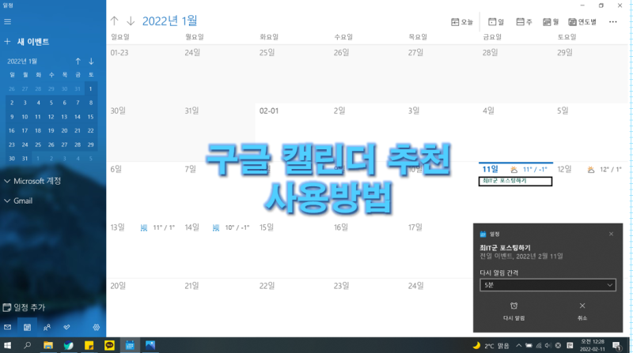The image size is (633, 353).
Task: Open the 최IT군 포스팅하기 event on the 11th
Action: pos(515,182)
